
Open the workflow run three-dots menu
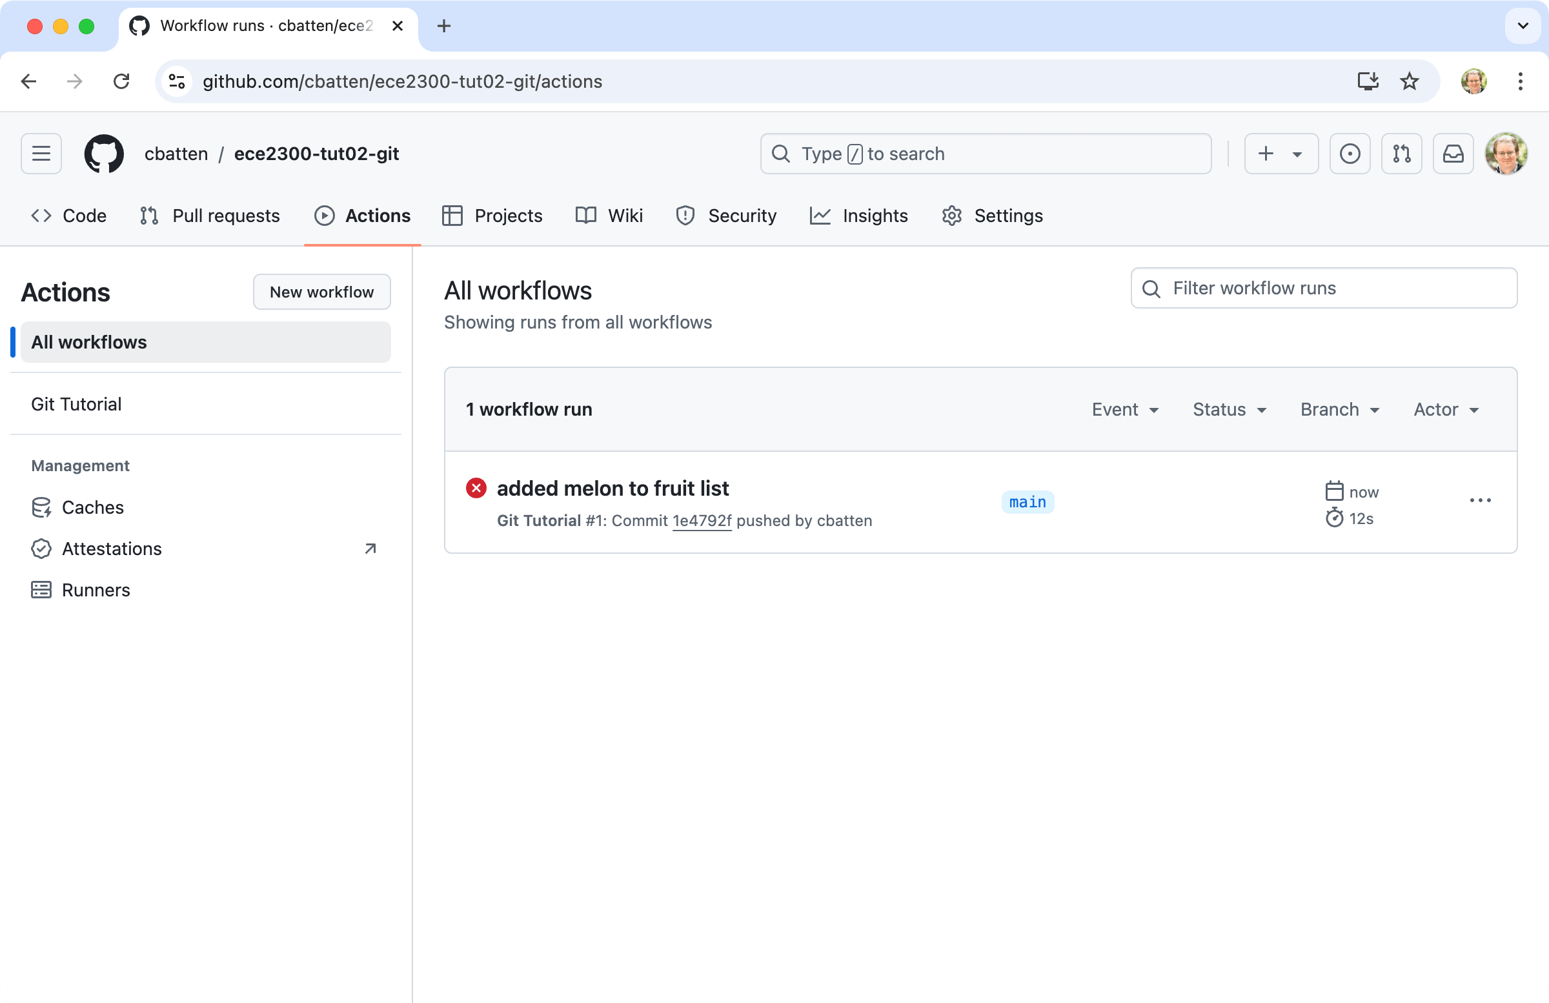tap(1480, 500)
